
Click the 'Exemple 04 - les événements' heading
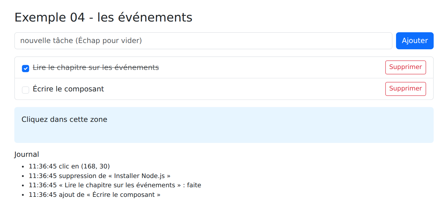tap(103, 17)
